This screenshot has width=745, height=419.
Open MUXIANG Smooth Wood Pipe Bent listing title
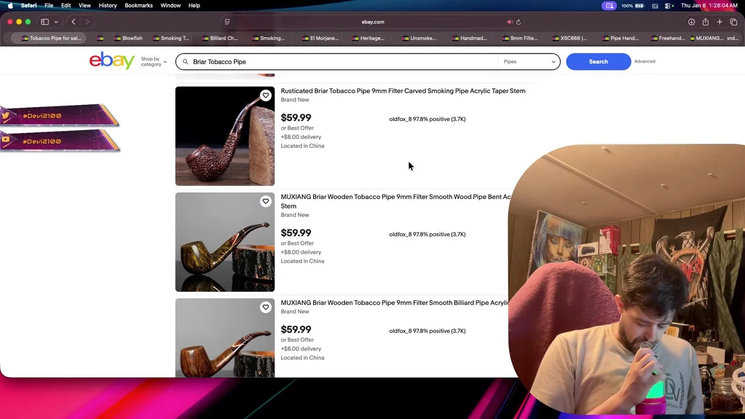click(396, 201)
